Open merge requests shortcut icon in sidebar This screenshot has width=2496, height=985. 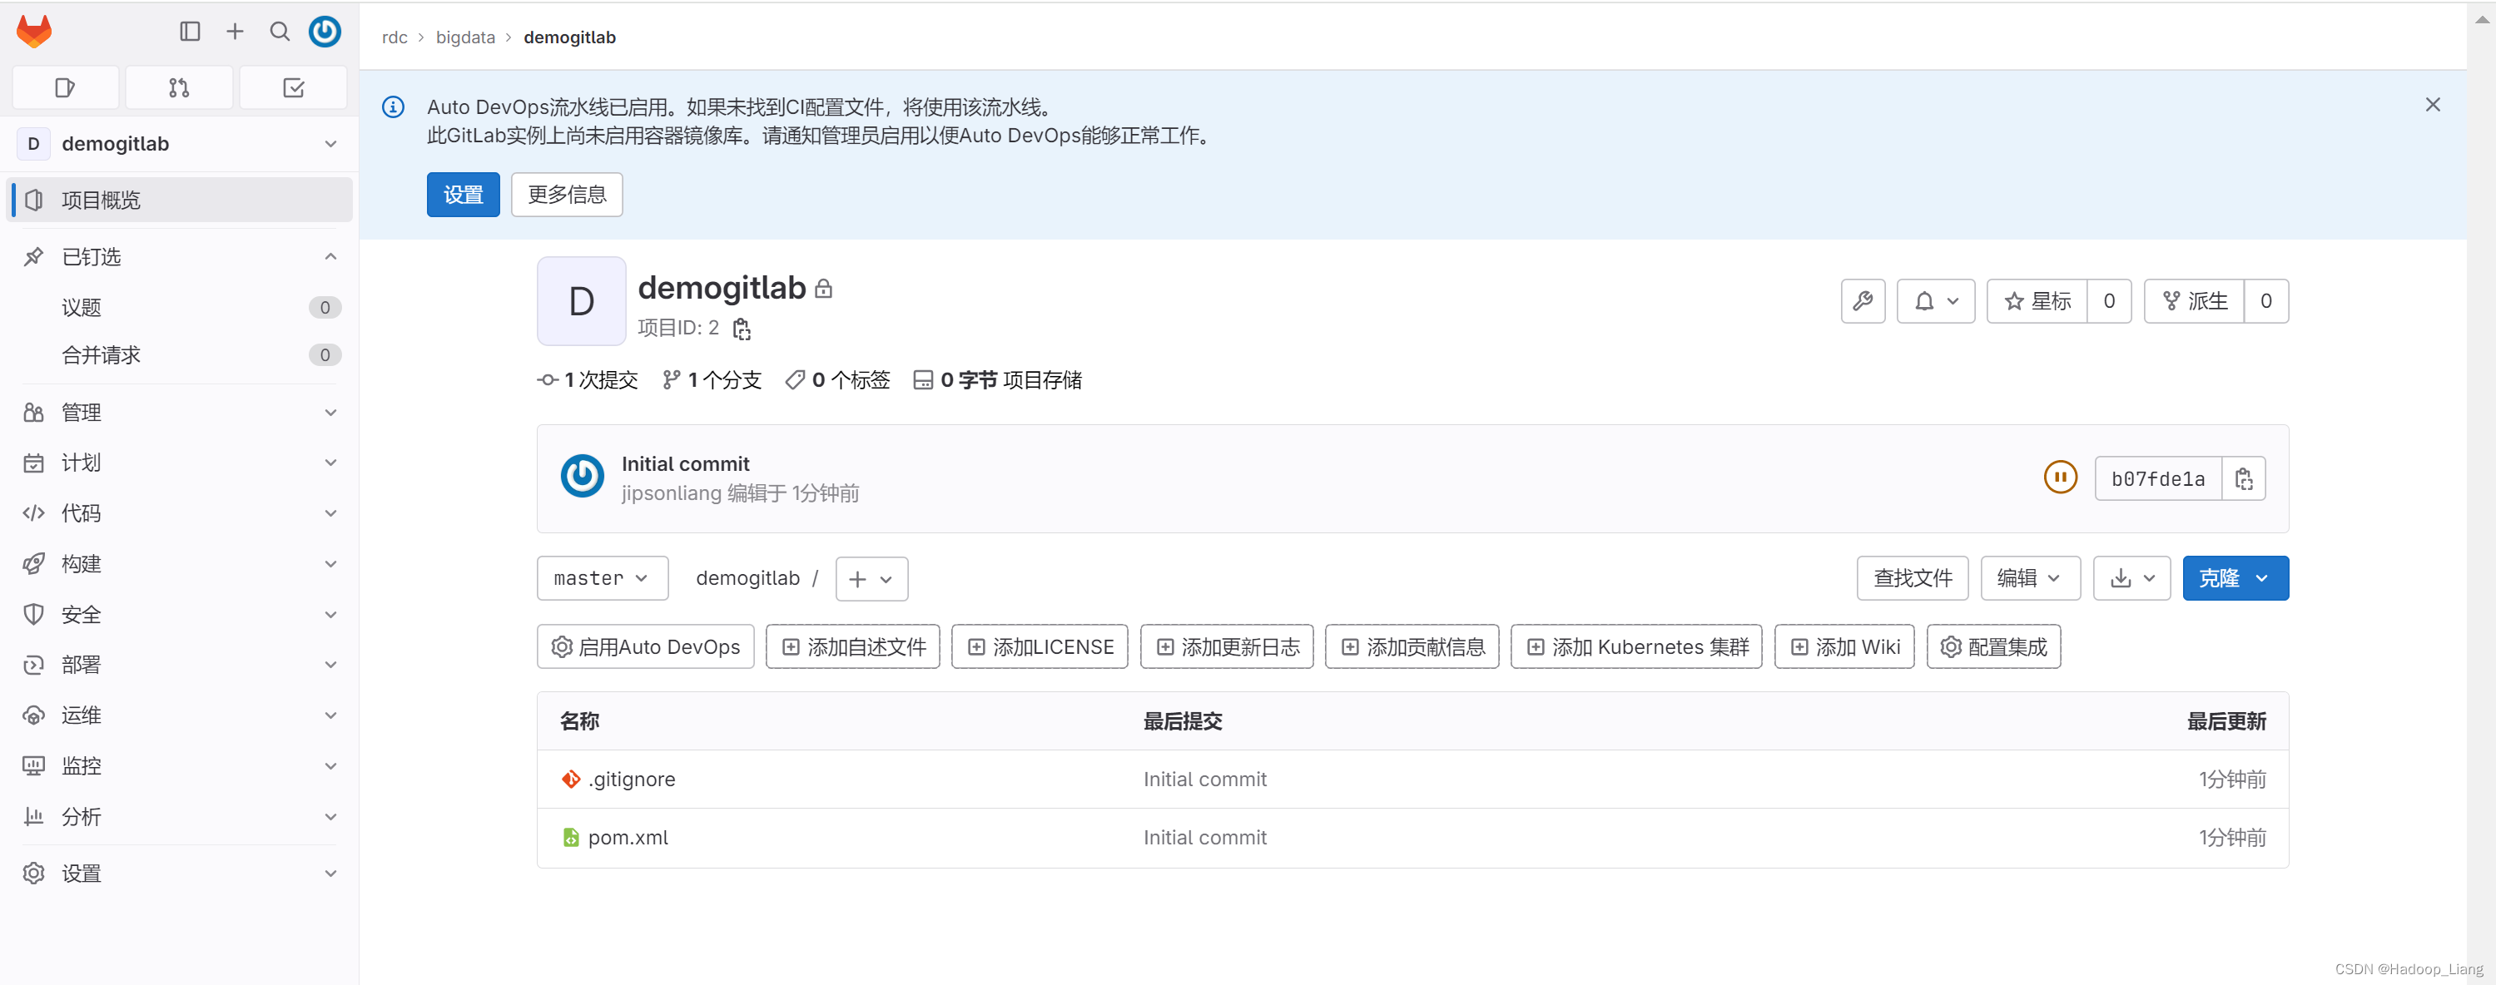[178, 87]
